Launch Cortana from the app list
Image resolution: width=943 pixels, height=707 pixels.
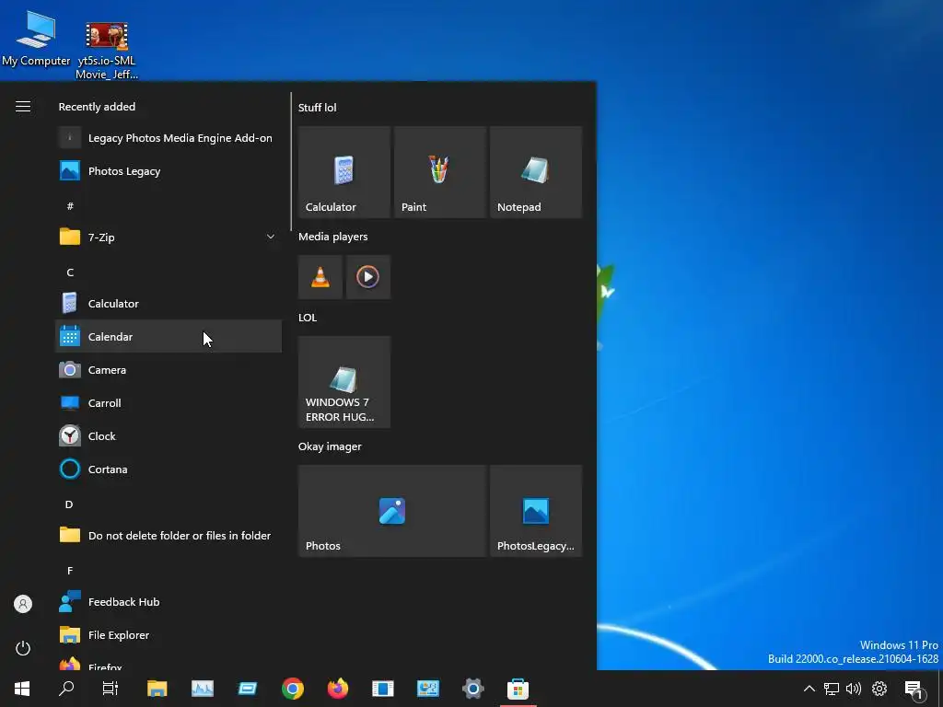click(169, 469)
